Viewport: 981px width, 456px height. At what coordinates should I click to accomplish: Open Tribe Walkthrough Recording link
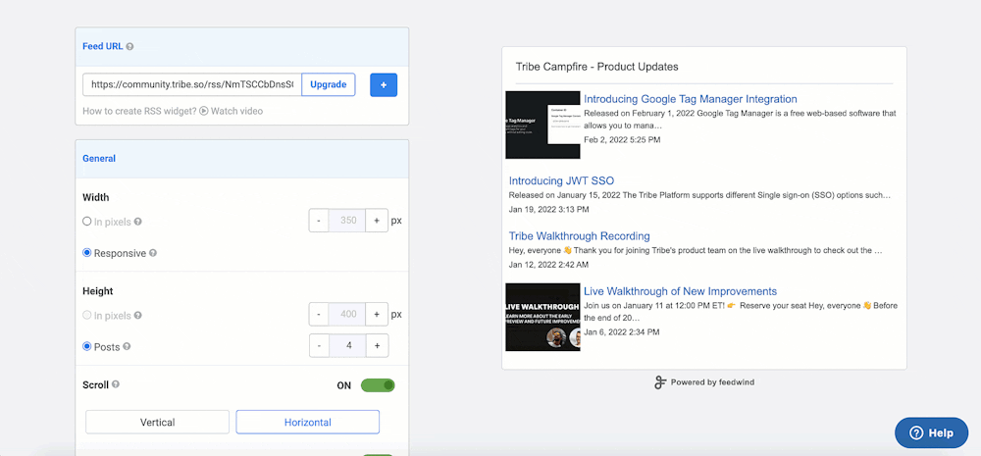coord(580,236)
